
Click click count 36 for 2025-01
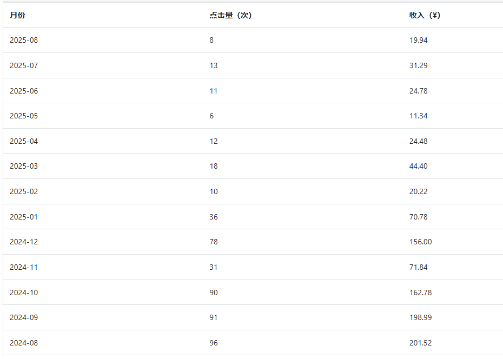tap(214, 217)
